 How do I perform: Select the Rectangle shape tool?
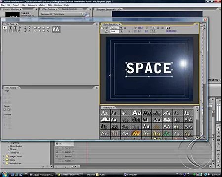pyautogui.click(x=35, y=28)
